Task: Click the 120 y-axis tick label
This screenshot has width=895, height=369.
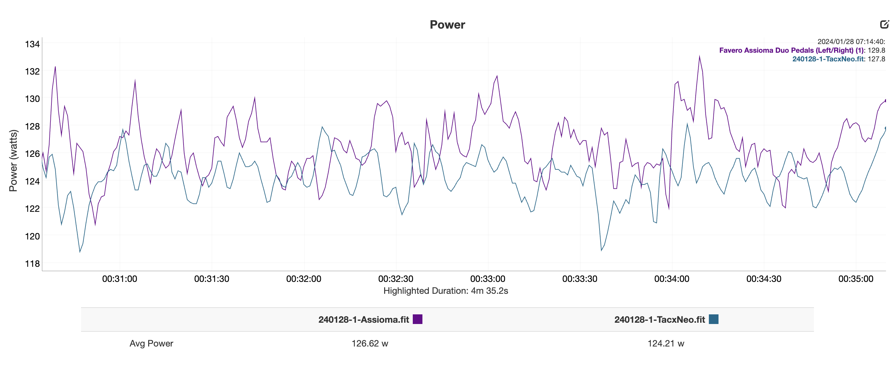Action: click(x=32, y=236)
